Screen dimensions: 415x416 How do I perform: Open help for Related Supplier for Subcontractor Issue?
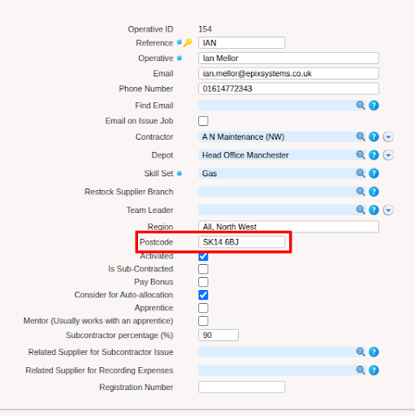coord(374,352)
